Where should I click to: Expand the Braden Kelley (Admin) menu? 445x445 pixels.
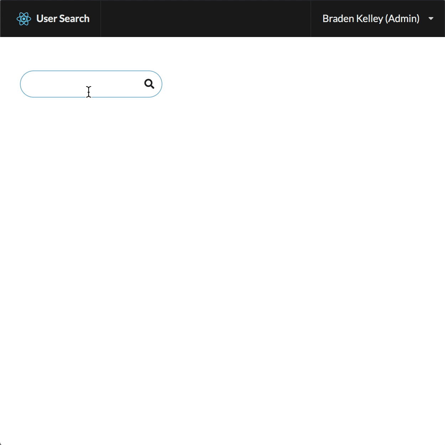(377, 19)
